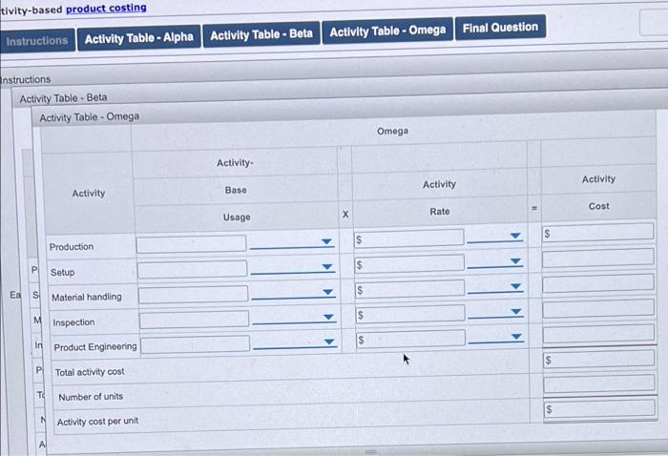668x456 pixels.
Task: Click Inspection activity rate input field
Action: pyautogui.click(x=410, y=314)
